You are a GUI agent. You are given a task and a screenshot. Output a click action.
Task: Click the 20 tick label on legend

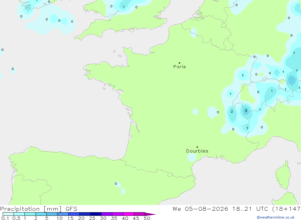(81, 218)
